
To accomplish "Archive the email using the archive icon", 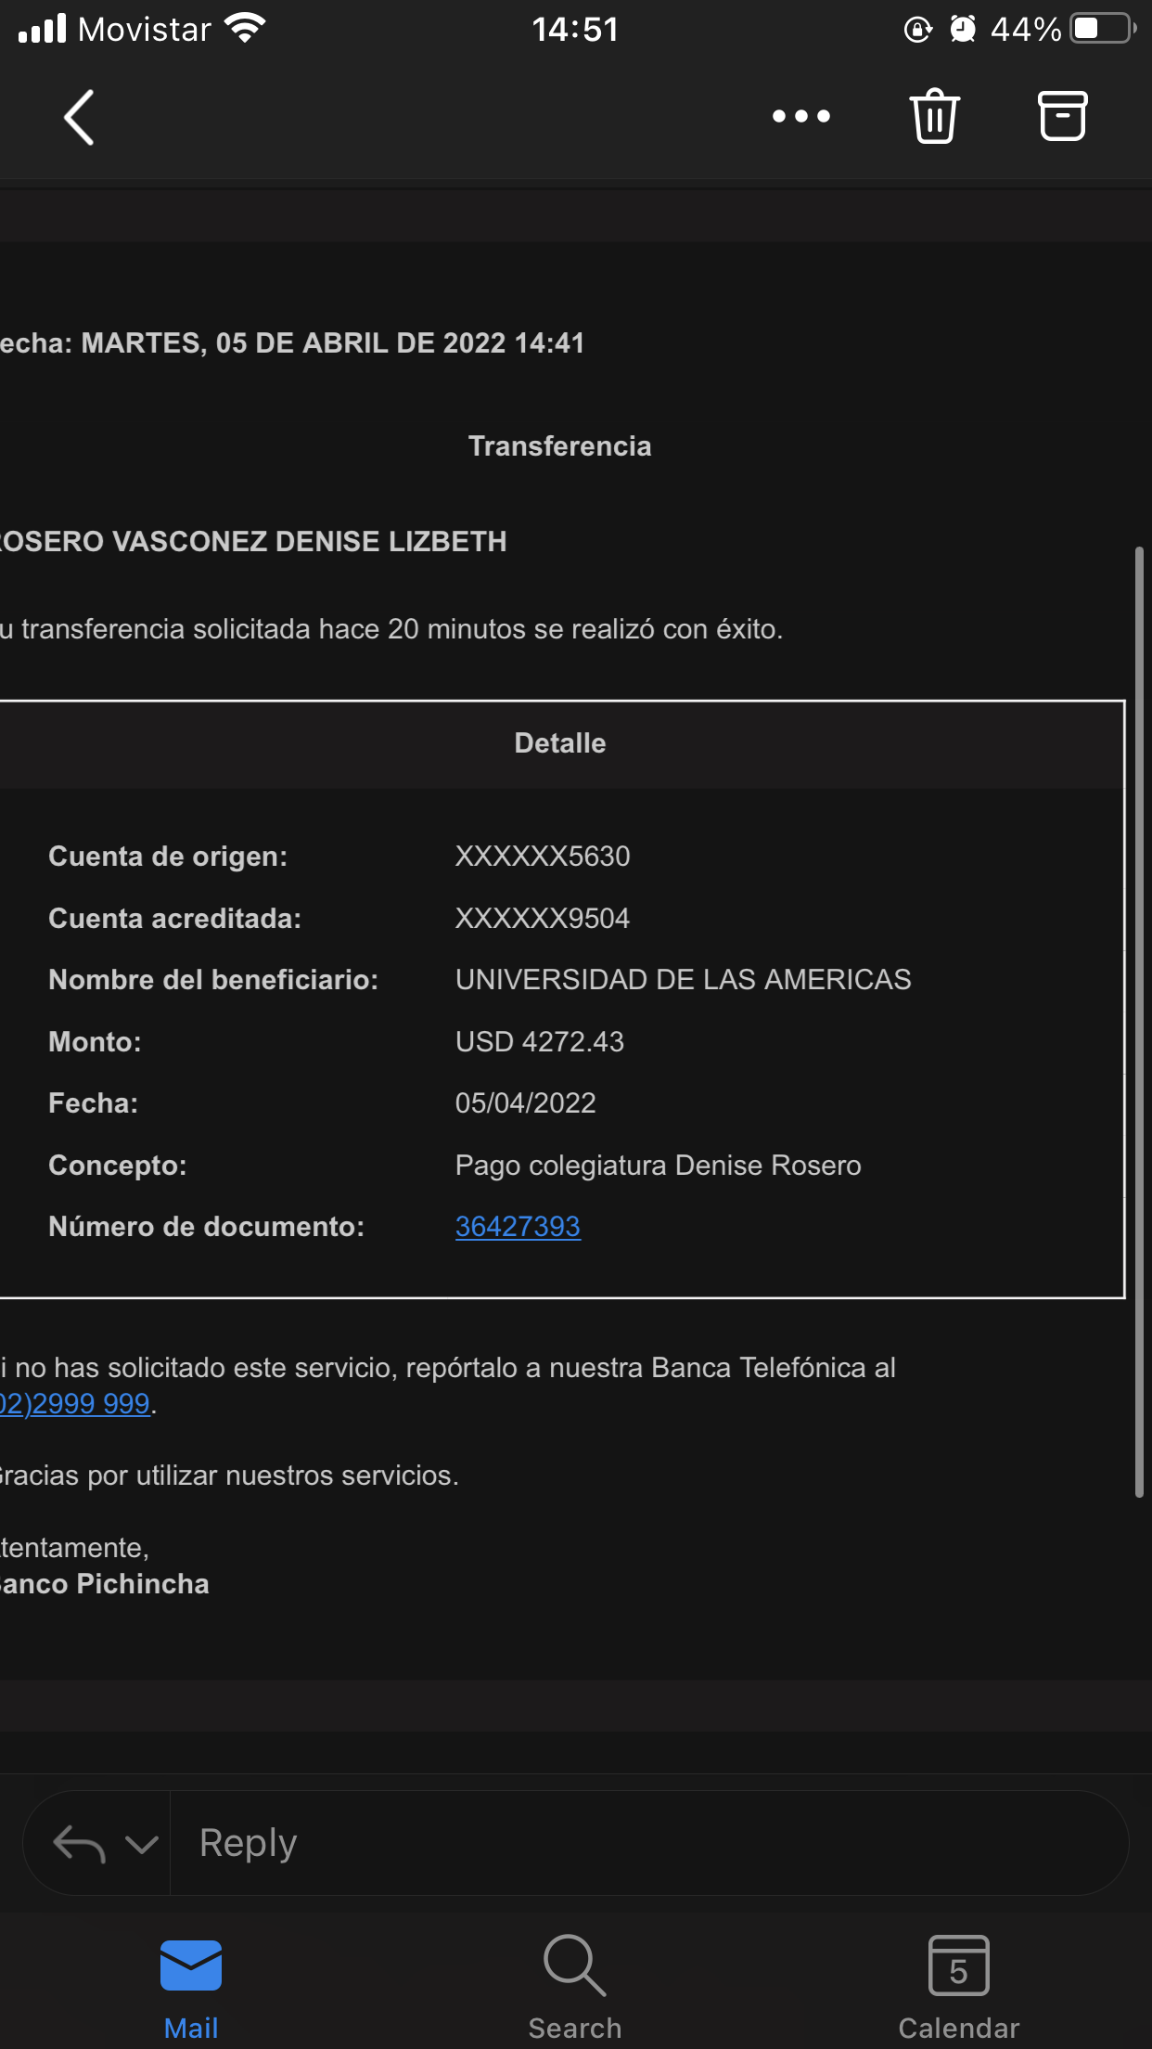I will tap(1062, 117).
